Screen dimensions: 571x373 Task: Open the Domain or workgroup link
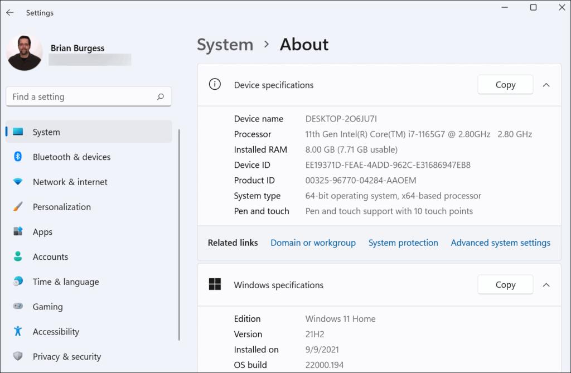click(313, 243)
